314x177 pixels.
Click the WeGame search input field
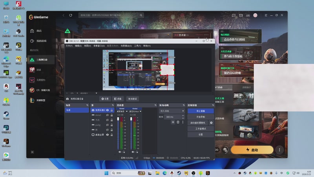[x=109, y=15]
